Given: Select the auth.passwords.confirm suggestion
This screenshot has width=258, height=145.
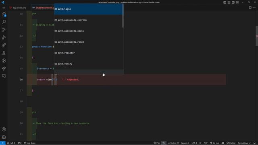Looking at the screenshot, I should point(88,20).
